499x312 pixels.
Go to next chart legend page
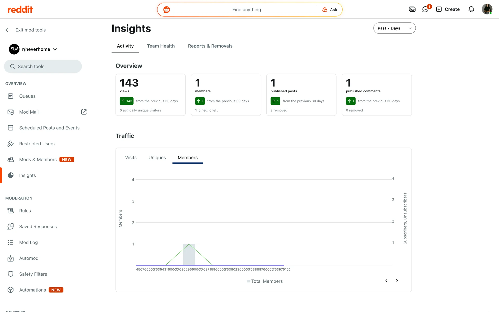pos(397,281)
